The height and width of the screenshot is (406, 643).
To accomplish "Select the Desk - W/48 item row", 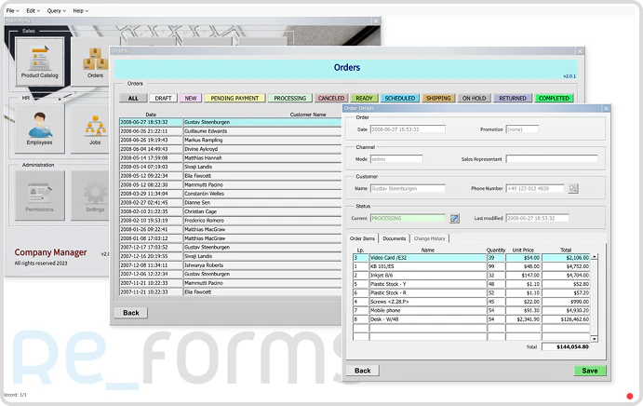I will tap(471, 319).
